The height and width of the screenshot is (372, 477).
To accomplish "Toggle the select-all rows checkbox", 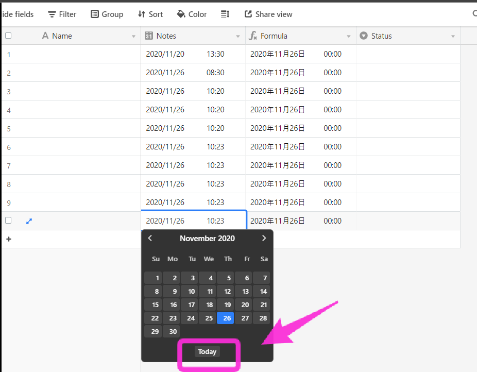I will 9,36.
